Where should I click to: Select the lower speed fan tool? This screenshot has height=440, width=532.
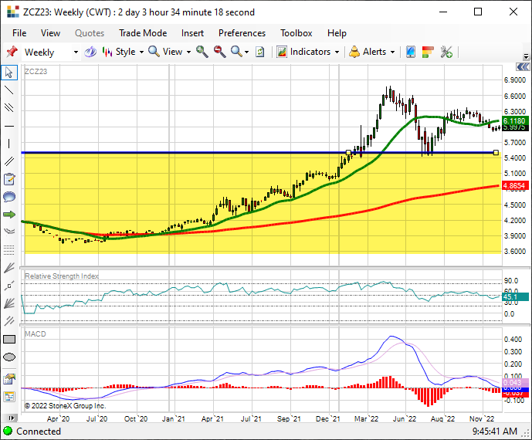coord(9,303)
